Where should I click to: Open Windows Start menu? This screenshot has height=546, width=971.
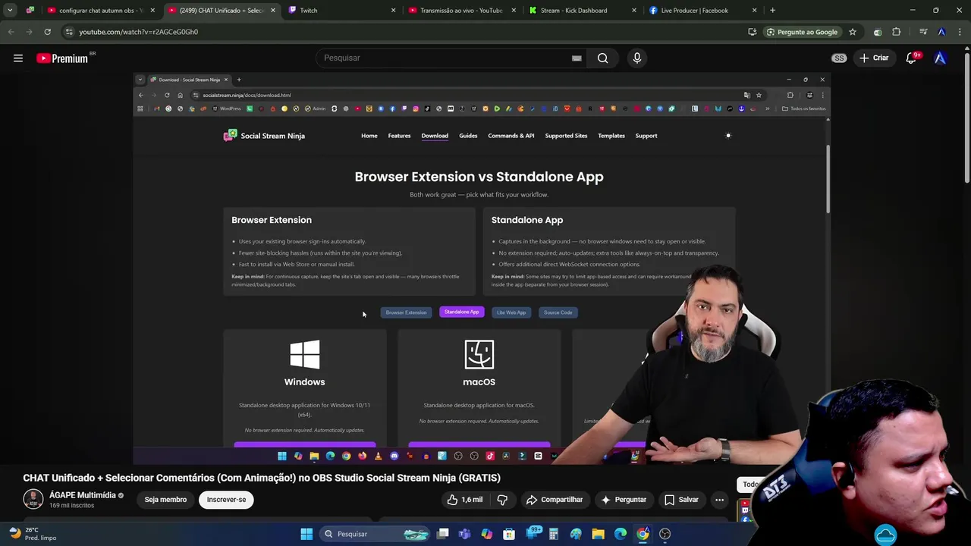pyautogui.click(x=306, y=534)
